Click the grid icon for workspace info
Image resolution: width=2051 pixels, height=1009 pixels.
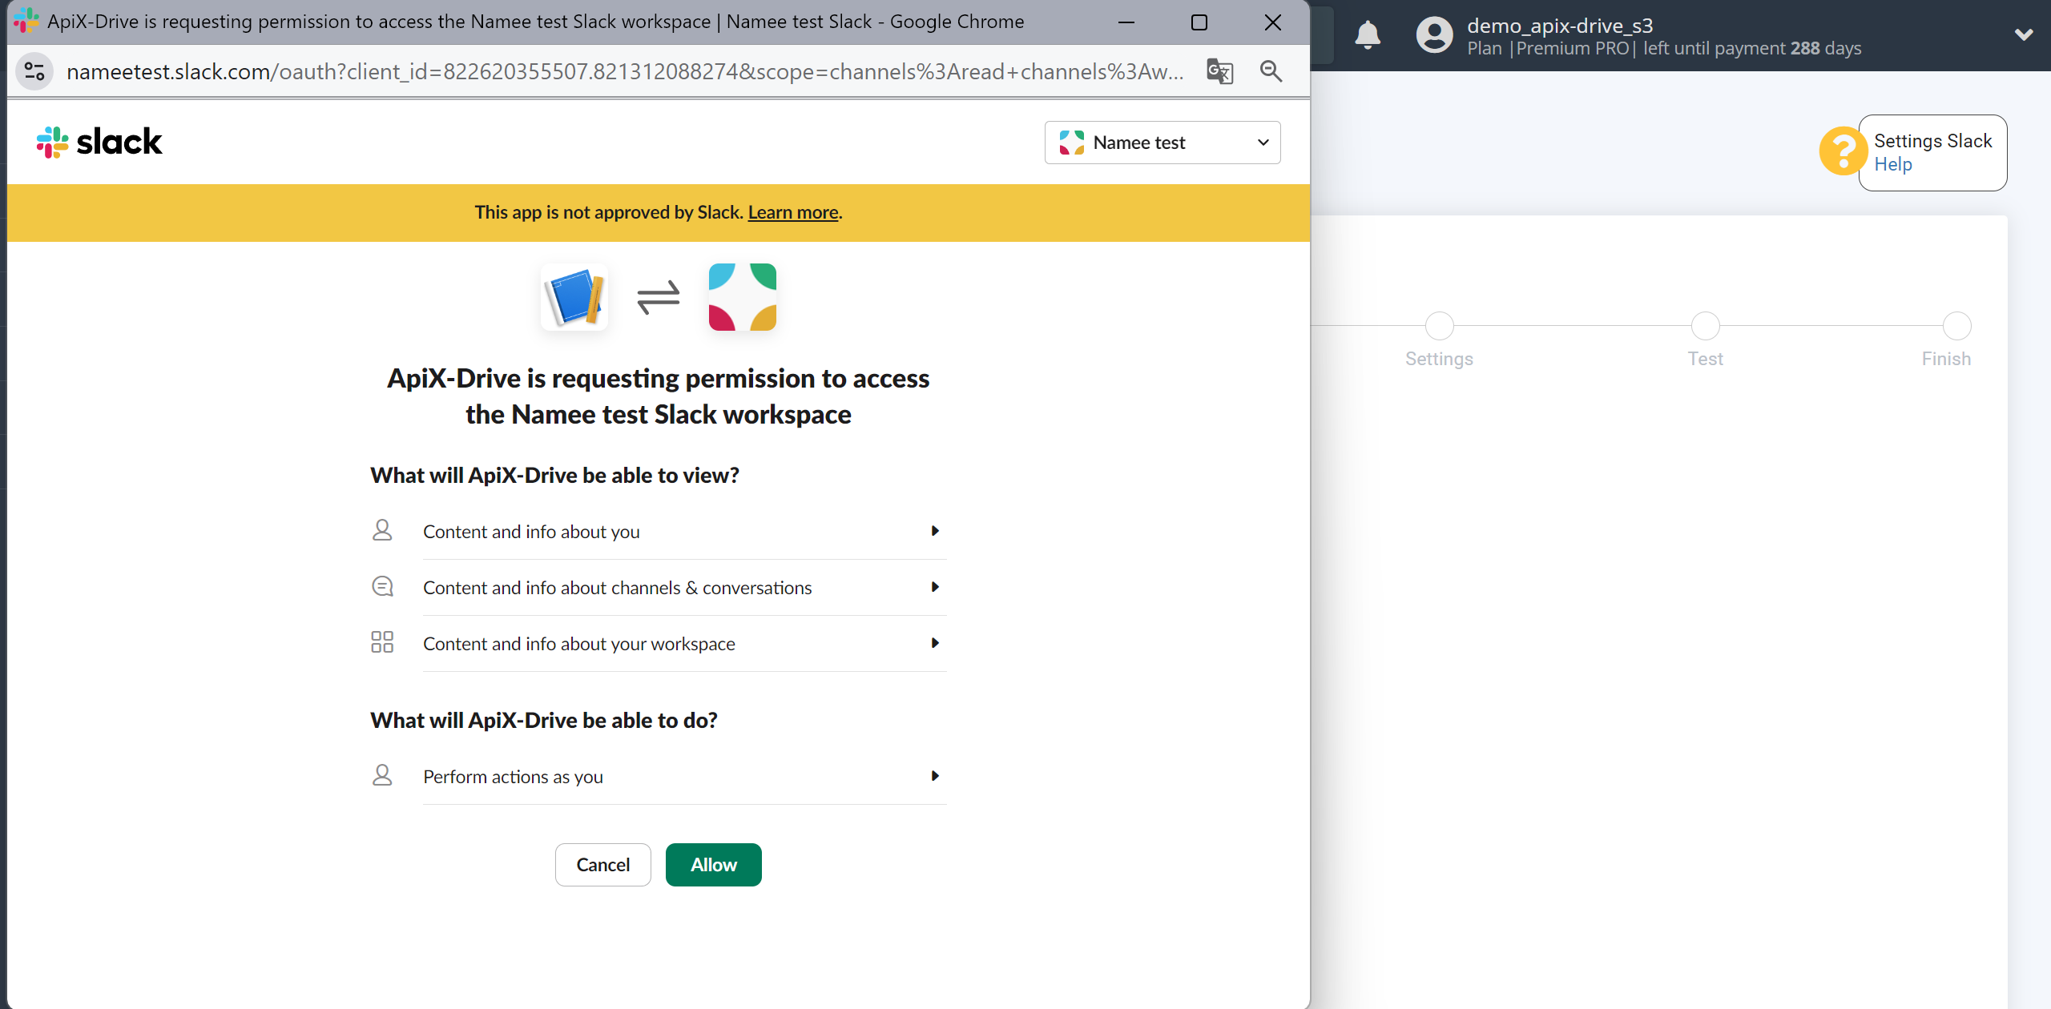[382, 642]
